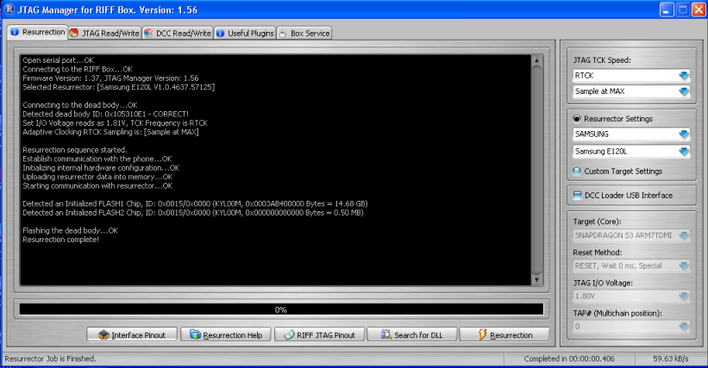Click 'Uploading resurrector data into memory' line
This screenshot has width=708, height=368.
pos(97,178)
